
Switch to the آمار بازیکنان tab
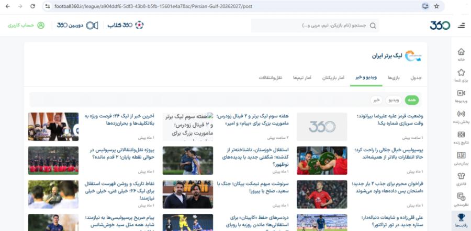point(333,78)
